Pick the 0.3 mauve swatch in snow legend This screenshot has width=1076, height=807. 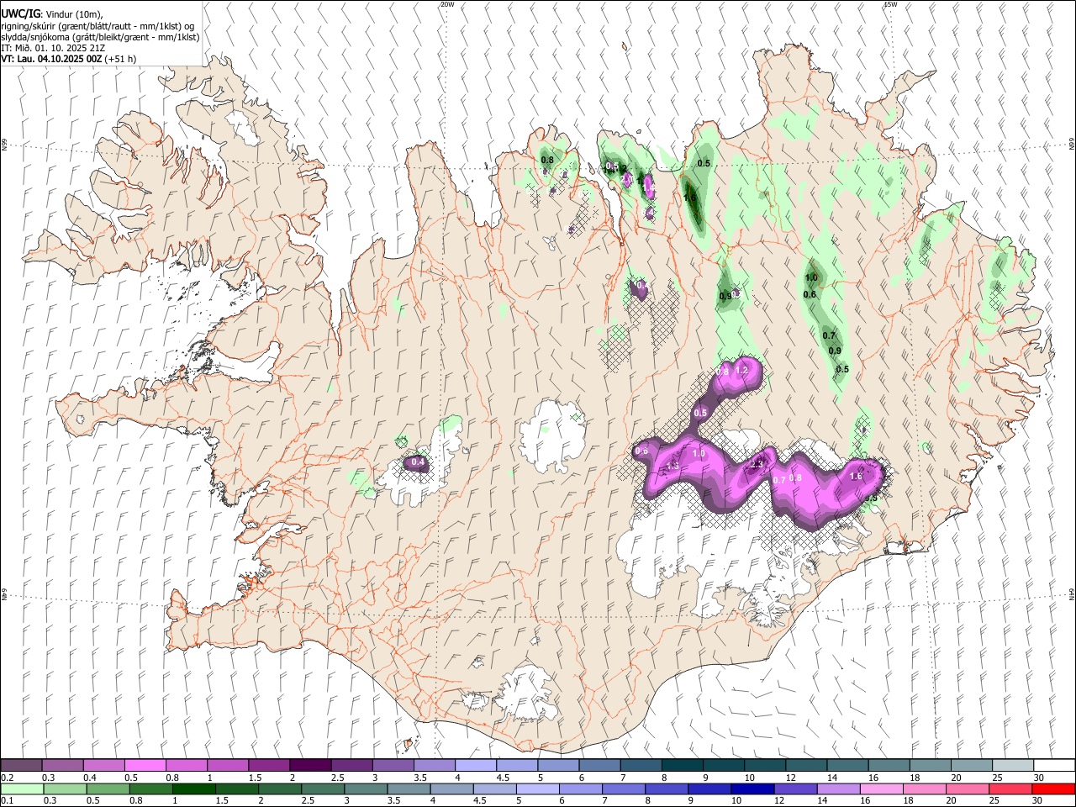62,765
